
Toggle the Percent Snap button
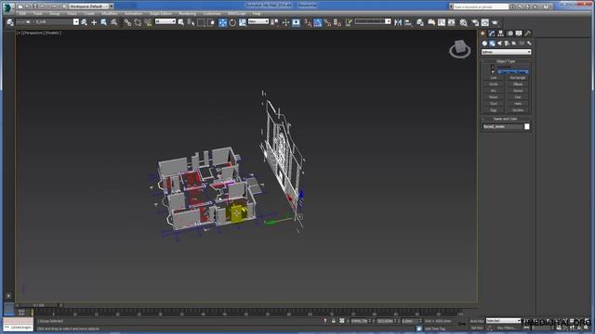(327, 22)
